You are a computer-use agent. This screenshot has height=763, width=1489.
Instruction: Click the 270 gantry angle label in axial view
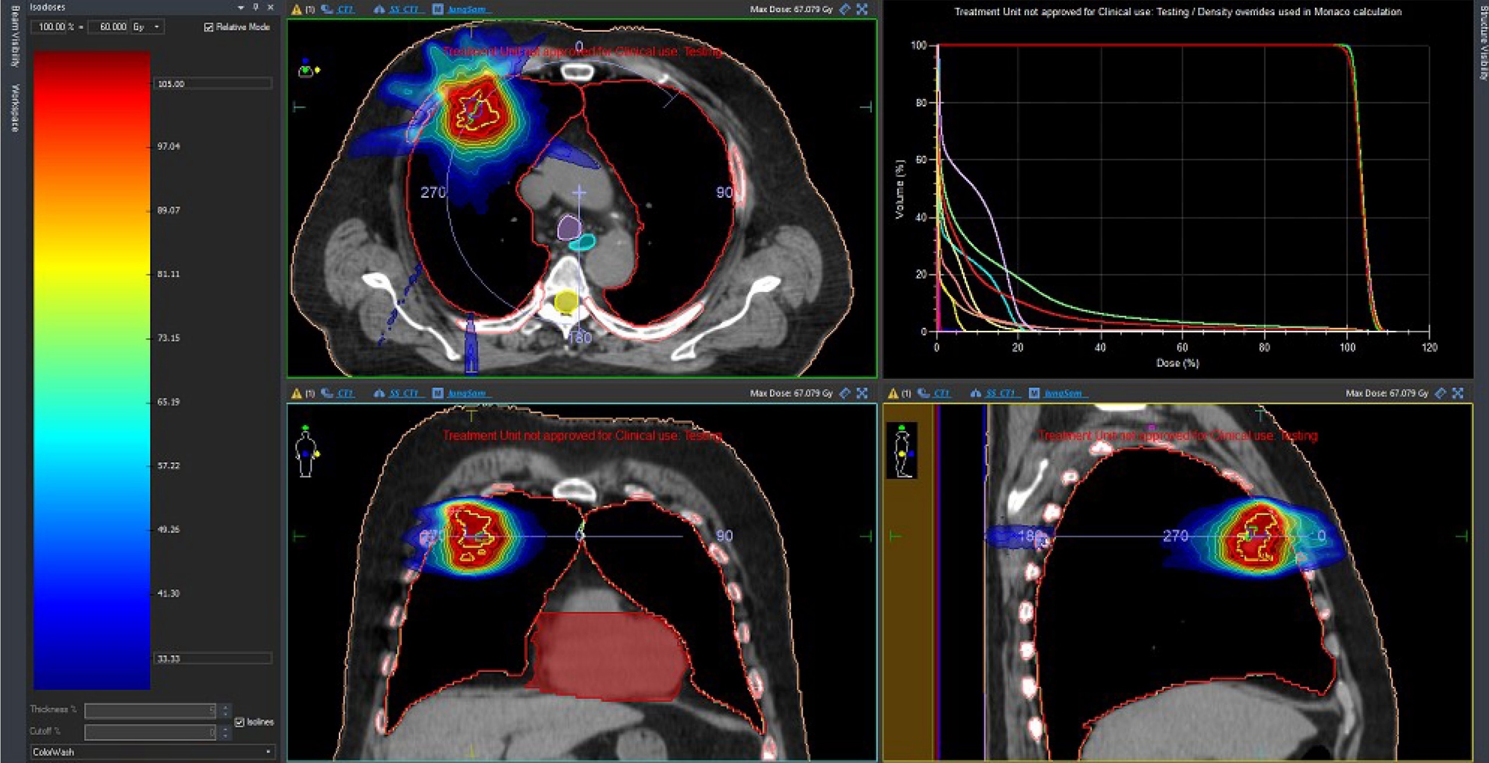433,192
